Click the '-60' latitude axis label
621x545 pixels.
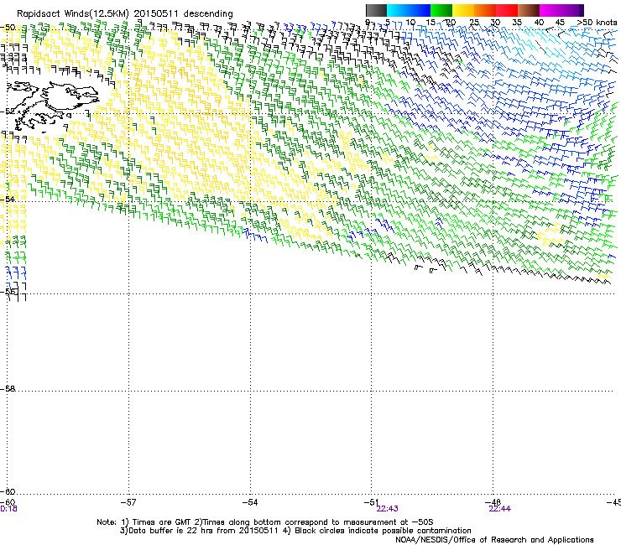click(x=8, y=491)
